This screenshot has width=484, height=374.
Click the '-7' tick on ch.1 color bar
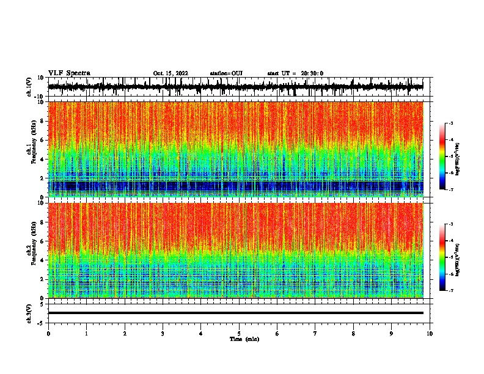450,189
